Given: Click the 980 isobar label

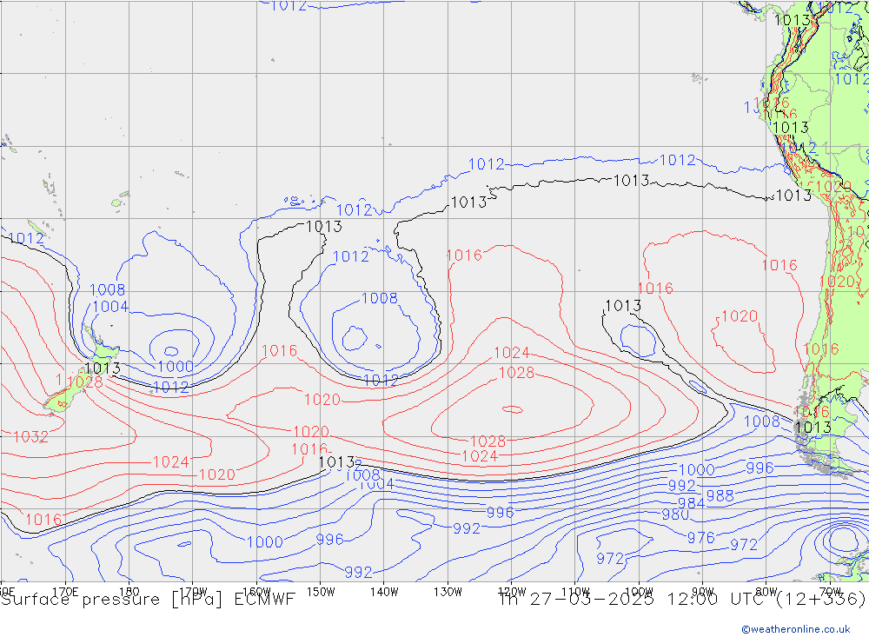Looking at the screenshot, I should point(675,514).
